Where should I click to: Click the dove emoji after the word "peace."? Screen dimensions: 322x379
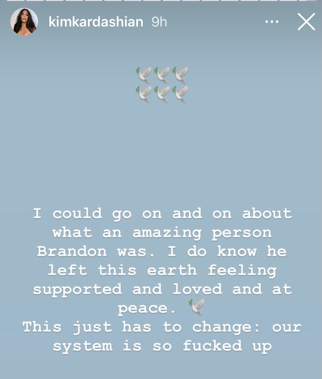[197, 308]
